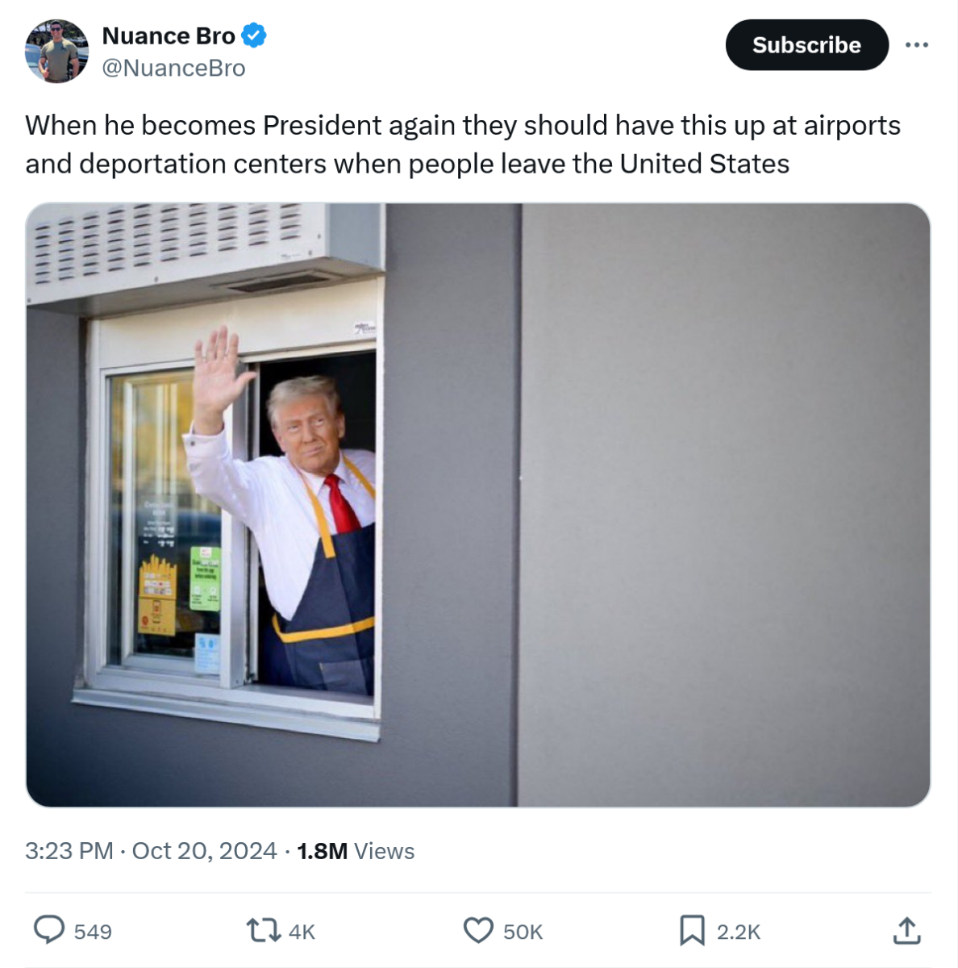Image resolution: width=958 pixels, height=968 pixels.
Task: Open the Nuance Bro display name link
Action: [x=169, y=36]
